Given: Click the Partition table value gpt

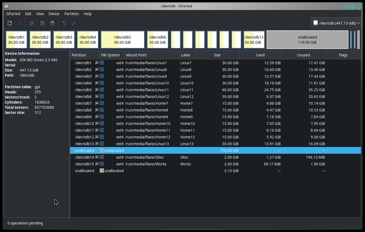Looking at the screenshot, I should 37,87.
